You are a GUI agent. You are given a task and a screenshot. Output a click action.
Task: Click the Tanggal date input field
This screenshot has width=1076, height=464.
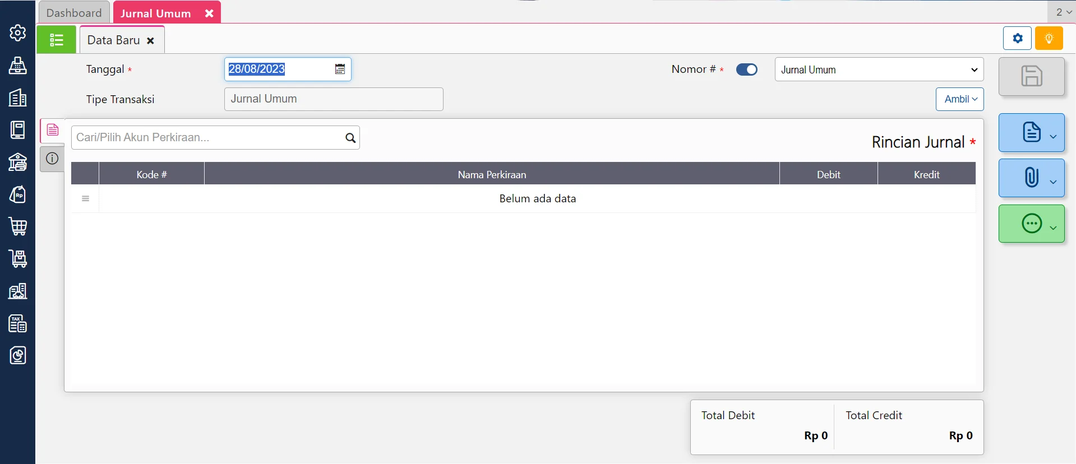(x=278, y=69)
